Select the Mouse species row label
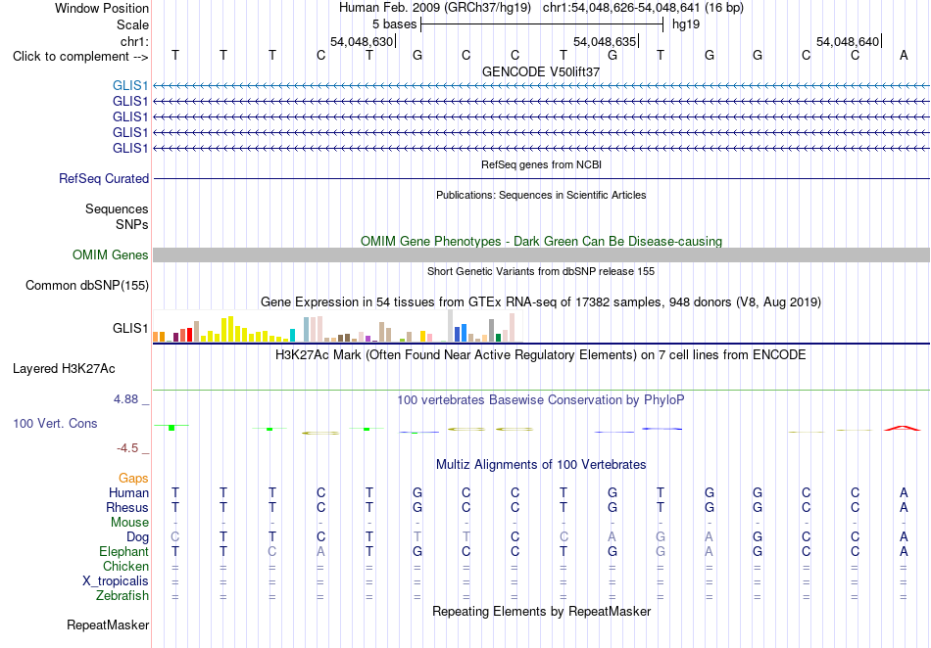This screenshot has height=648, width=931. (129, 523)
